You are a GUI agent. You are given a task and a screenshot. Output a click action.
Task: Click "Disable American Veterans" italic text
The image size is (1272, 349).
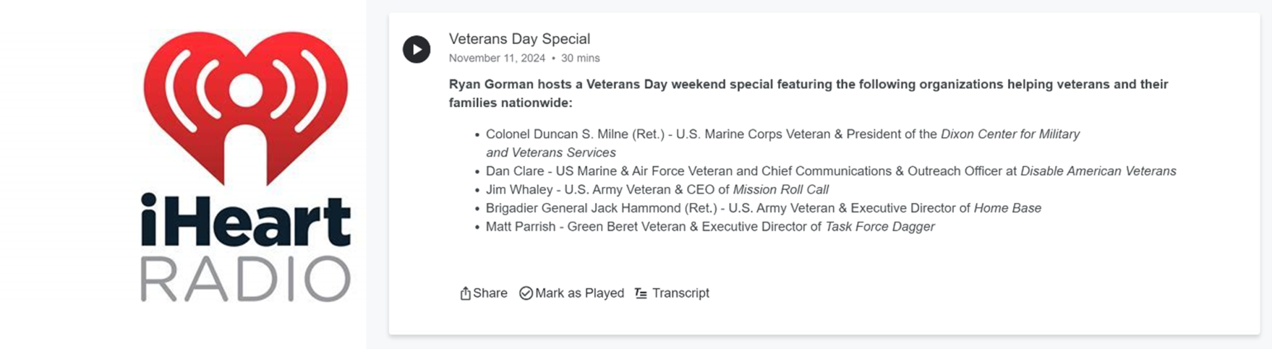[x=1098, y=171]
